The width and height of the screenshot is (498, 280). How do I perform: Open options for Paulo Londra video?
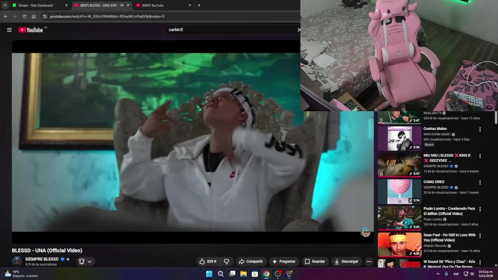point(480,209)
